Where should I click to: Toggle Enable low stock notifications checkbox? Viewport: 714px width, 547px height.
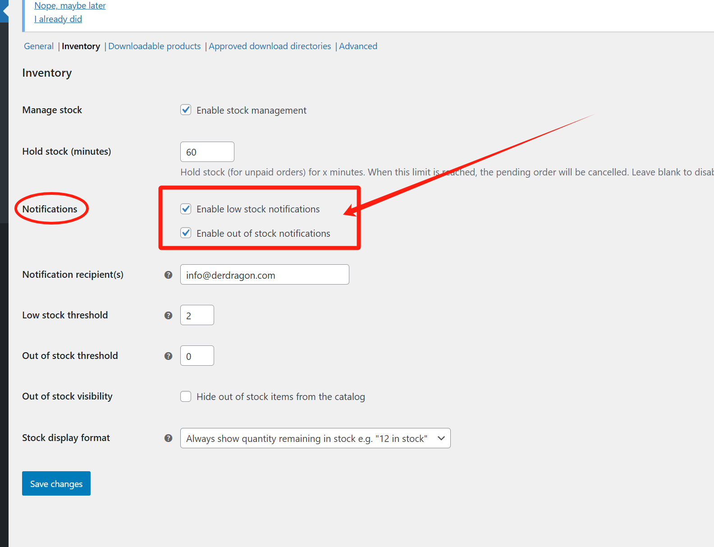pos(186,208)
